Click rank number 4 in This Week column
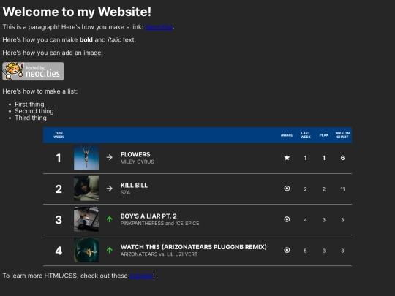 (59, 251)
